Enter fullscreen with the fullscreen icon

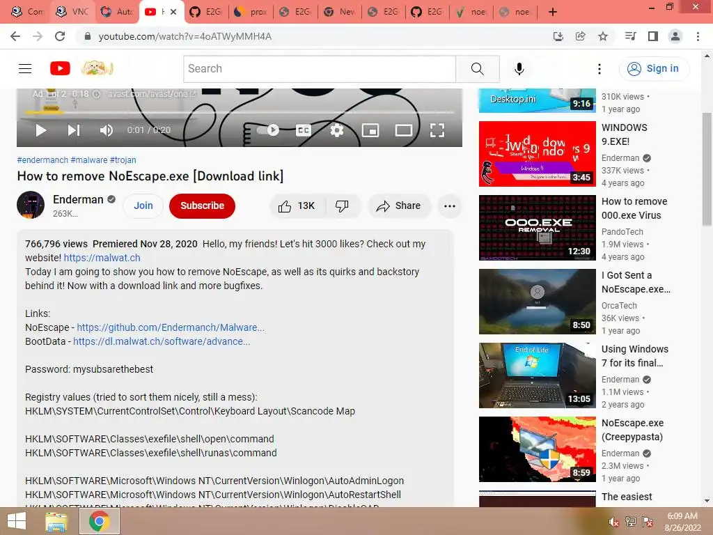click(437, 130)
